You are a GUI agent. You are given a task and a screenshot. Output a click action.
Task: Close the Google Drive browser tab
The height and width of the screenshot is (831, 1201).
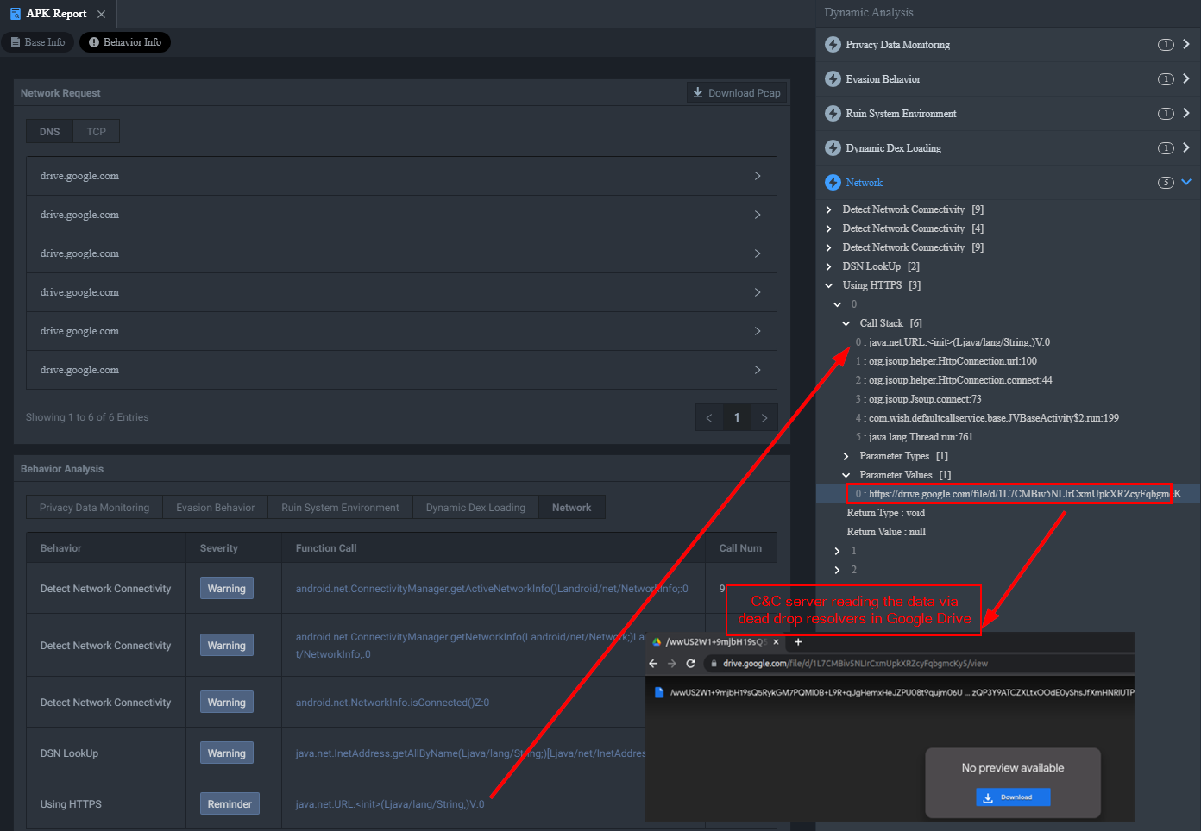tap(776, 642)
